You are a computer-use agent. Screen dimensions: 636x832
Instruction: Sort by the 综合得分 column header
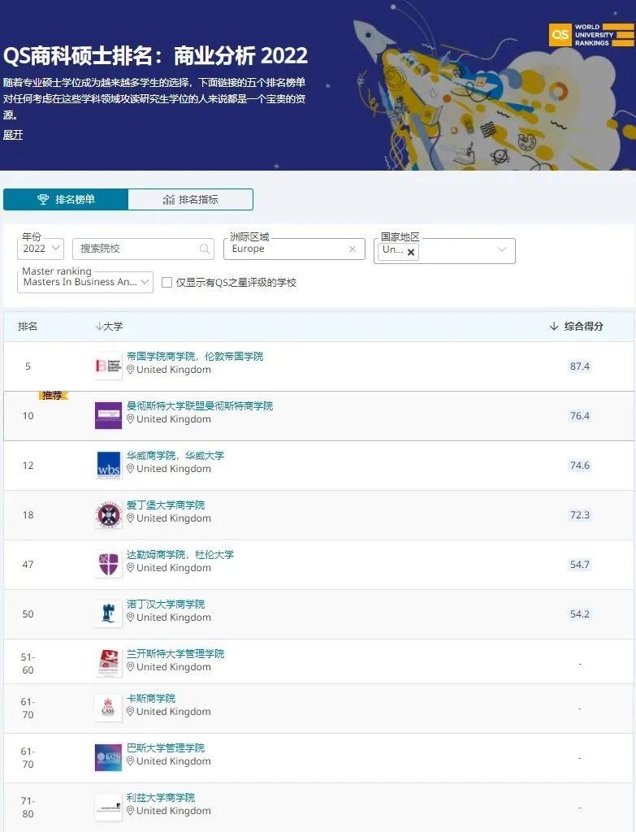point(577,327)
